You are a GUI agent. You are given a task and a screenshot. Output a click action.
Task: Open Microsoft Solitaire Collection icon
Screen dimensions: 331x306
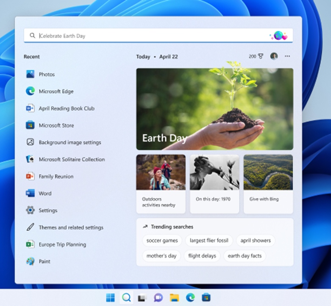click(x=30, y=159)
